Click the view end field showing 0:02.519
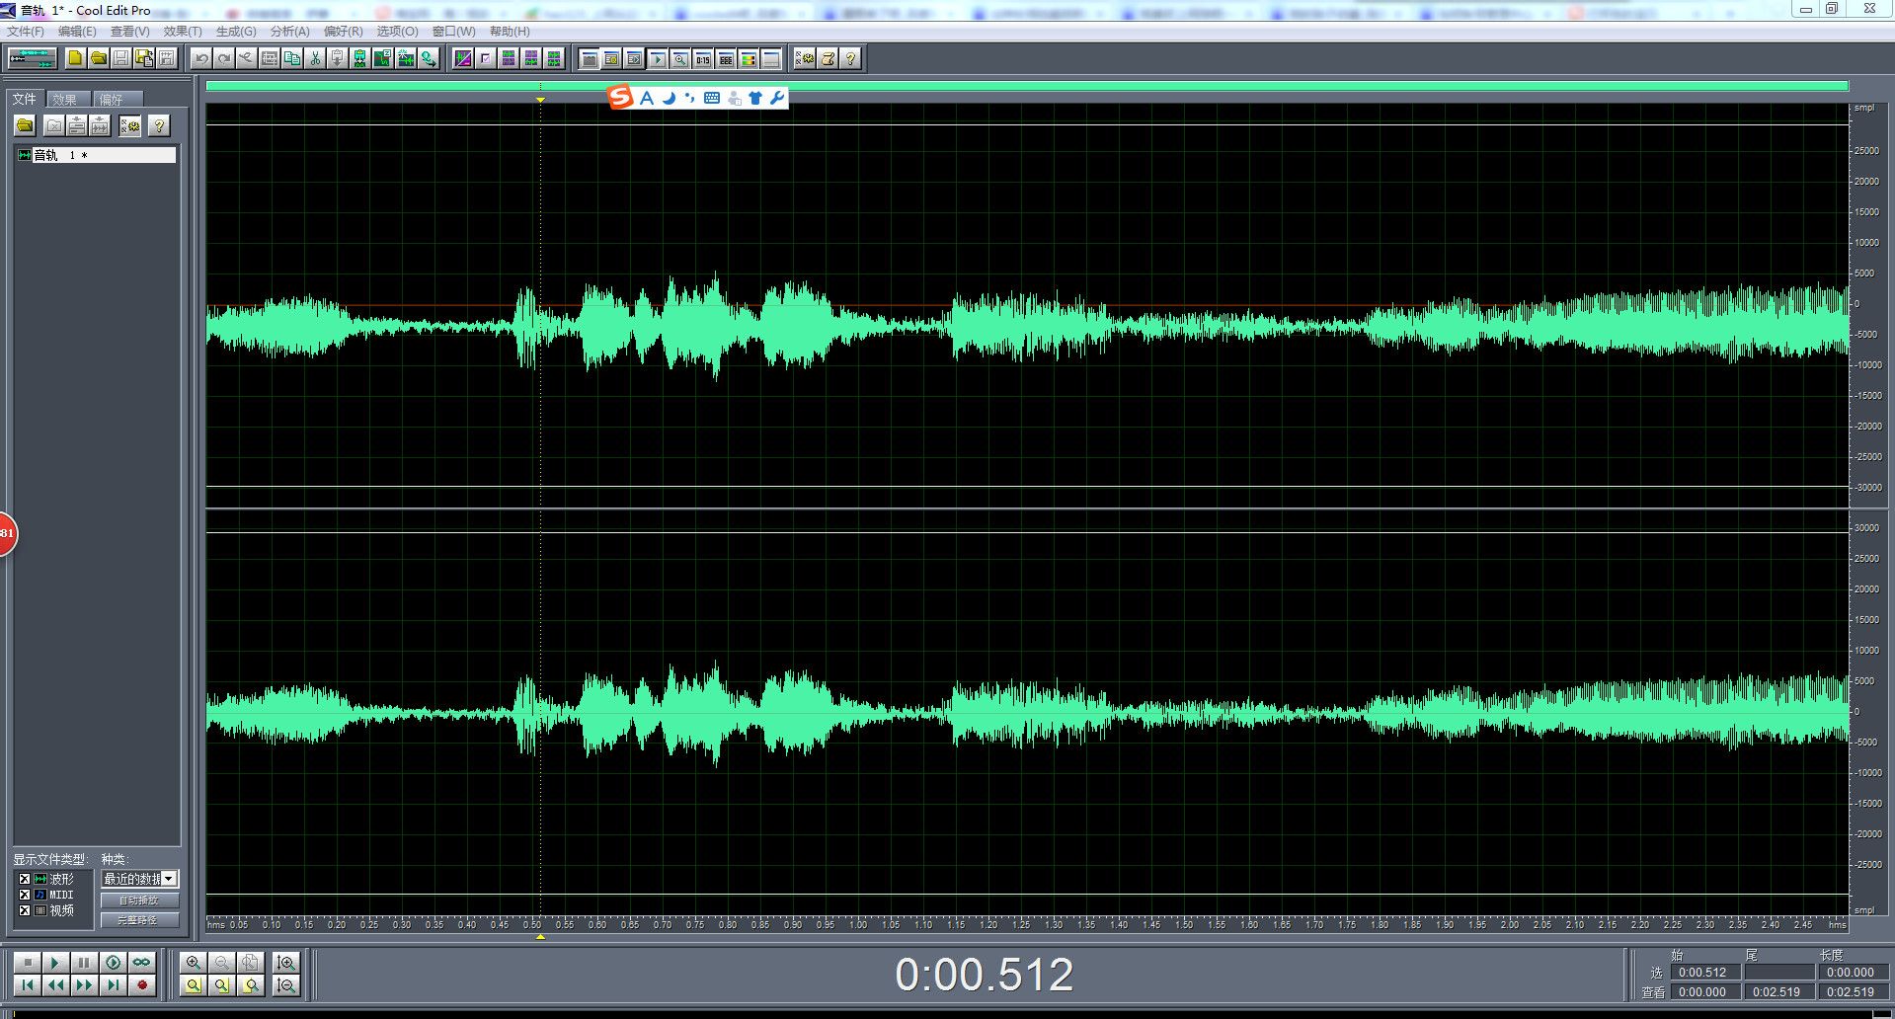This screenshot has width=1895, height=1019. (1778, 992)
